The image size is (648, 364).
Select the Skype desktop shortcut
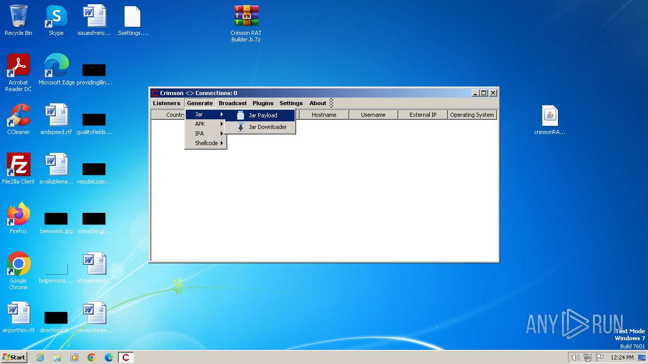[x=56, y=21]
